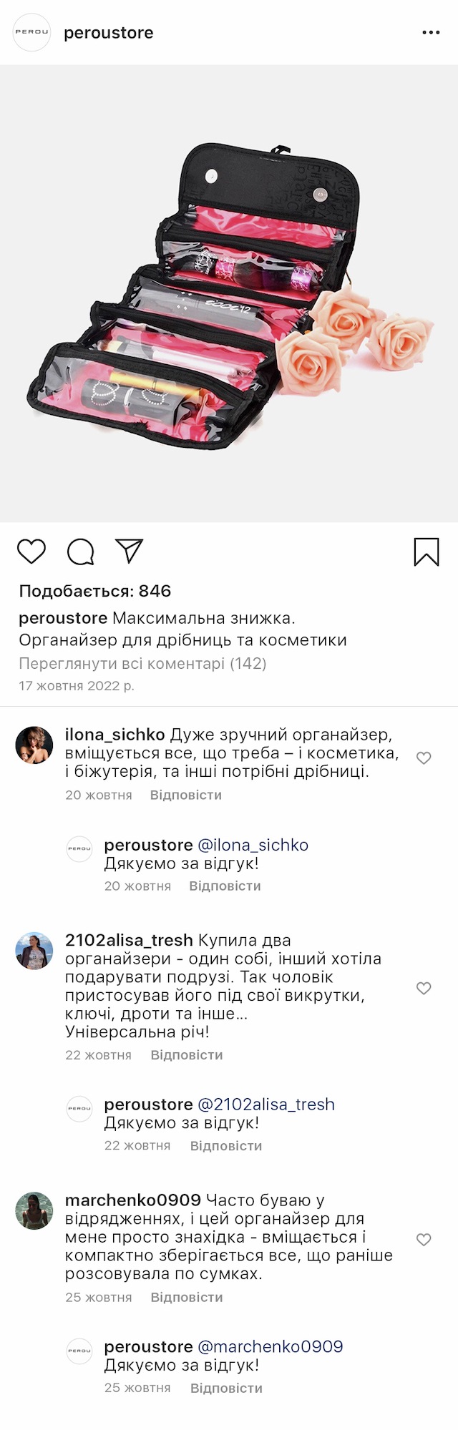Expand all 142 comments
Image resolution: width=458 pixels, height=1430 pixels.
pos(142,663)
